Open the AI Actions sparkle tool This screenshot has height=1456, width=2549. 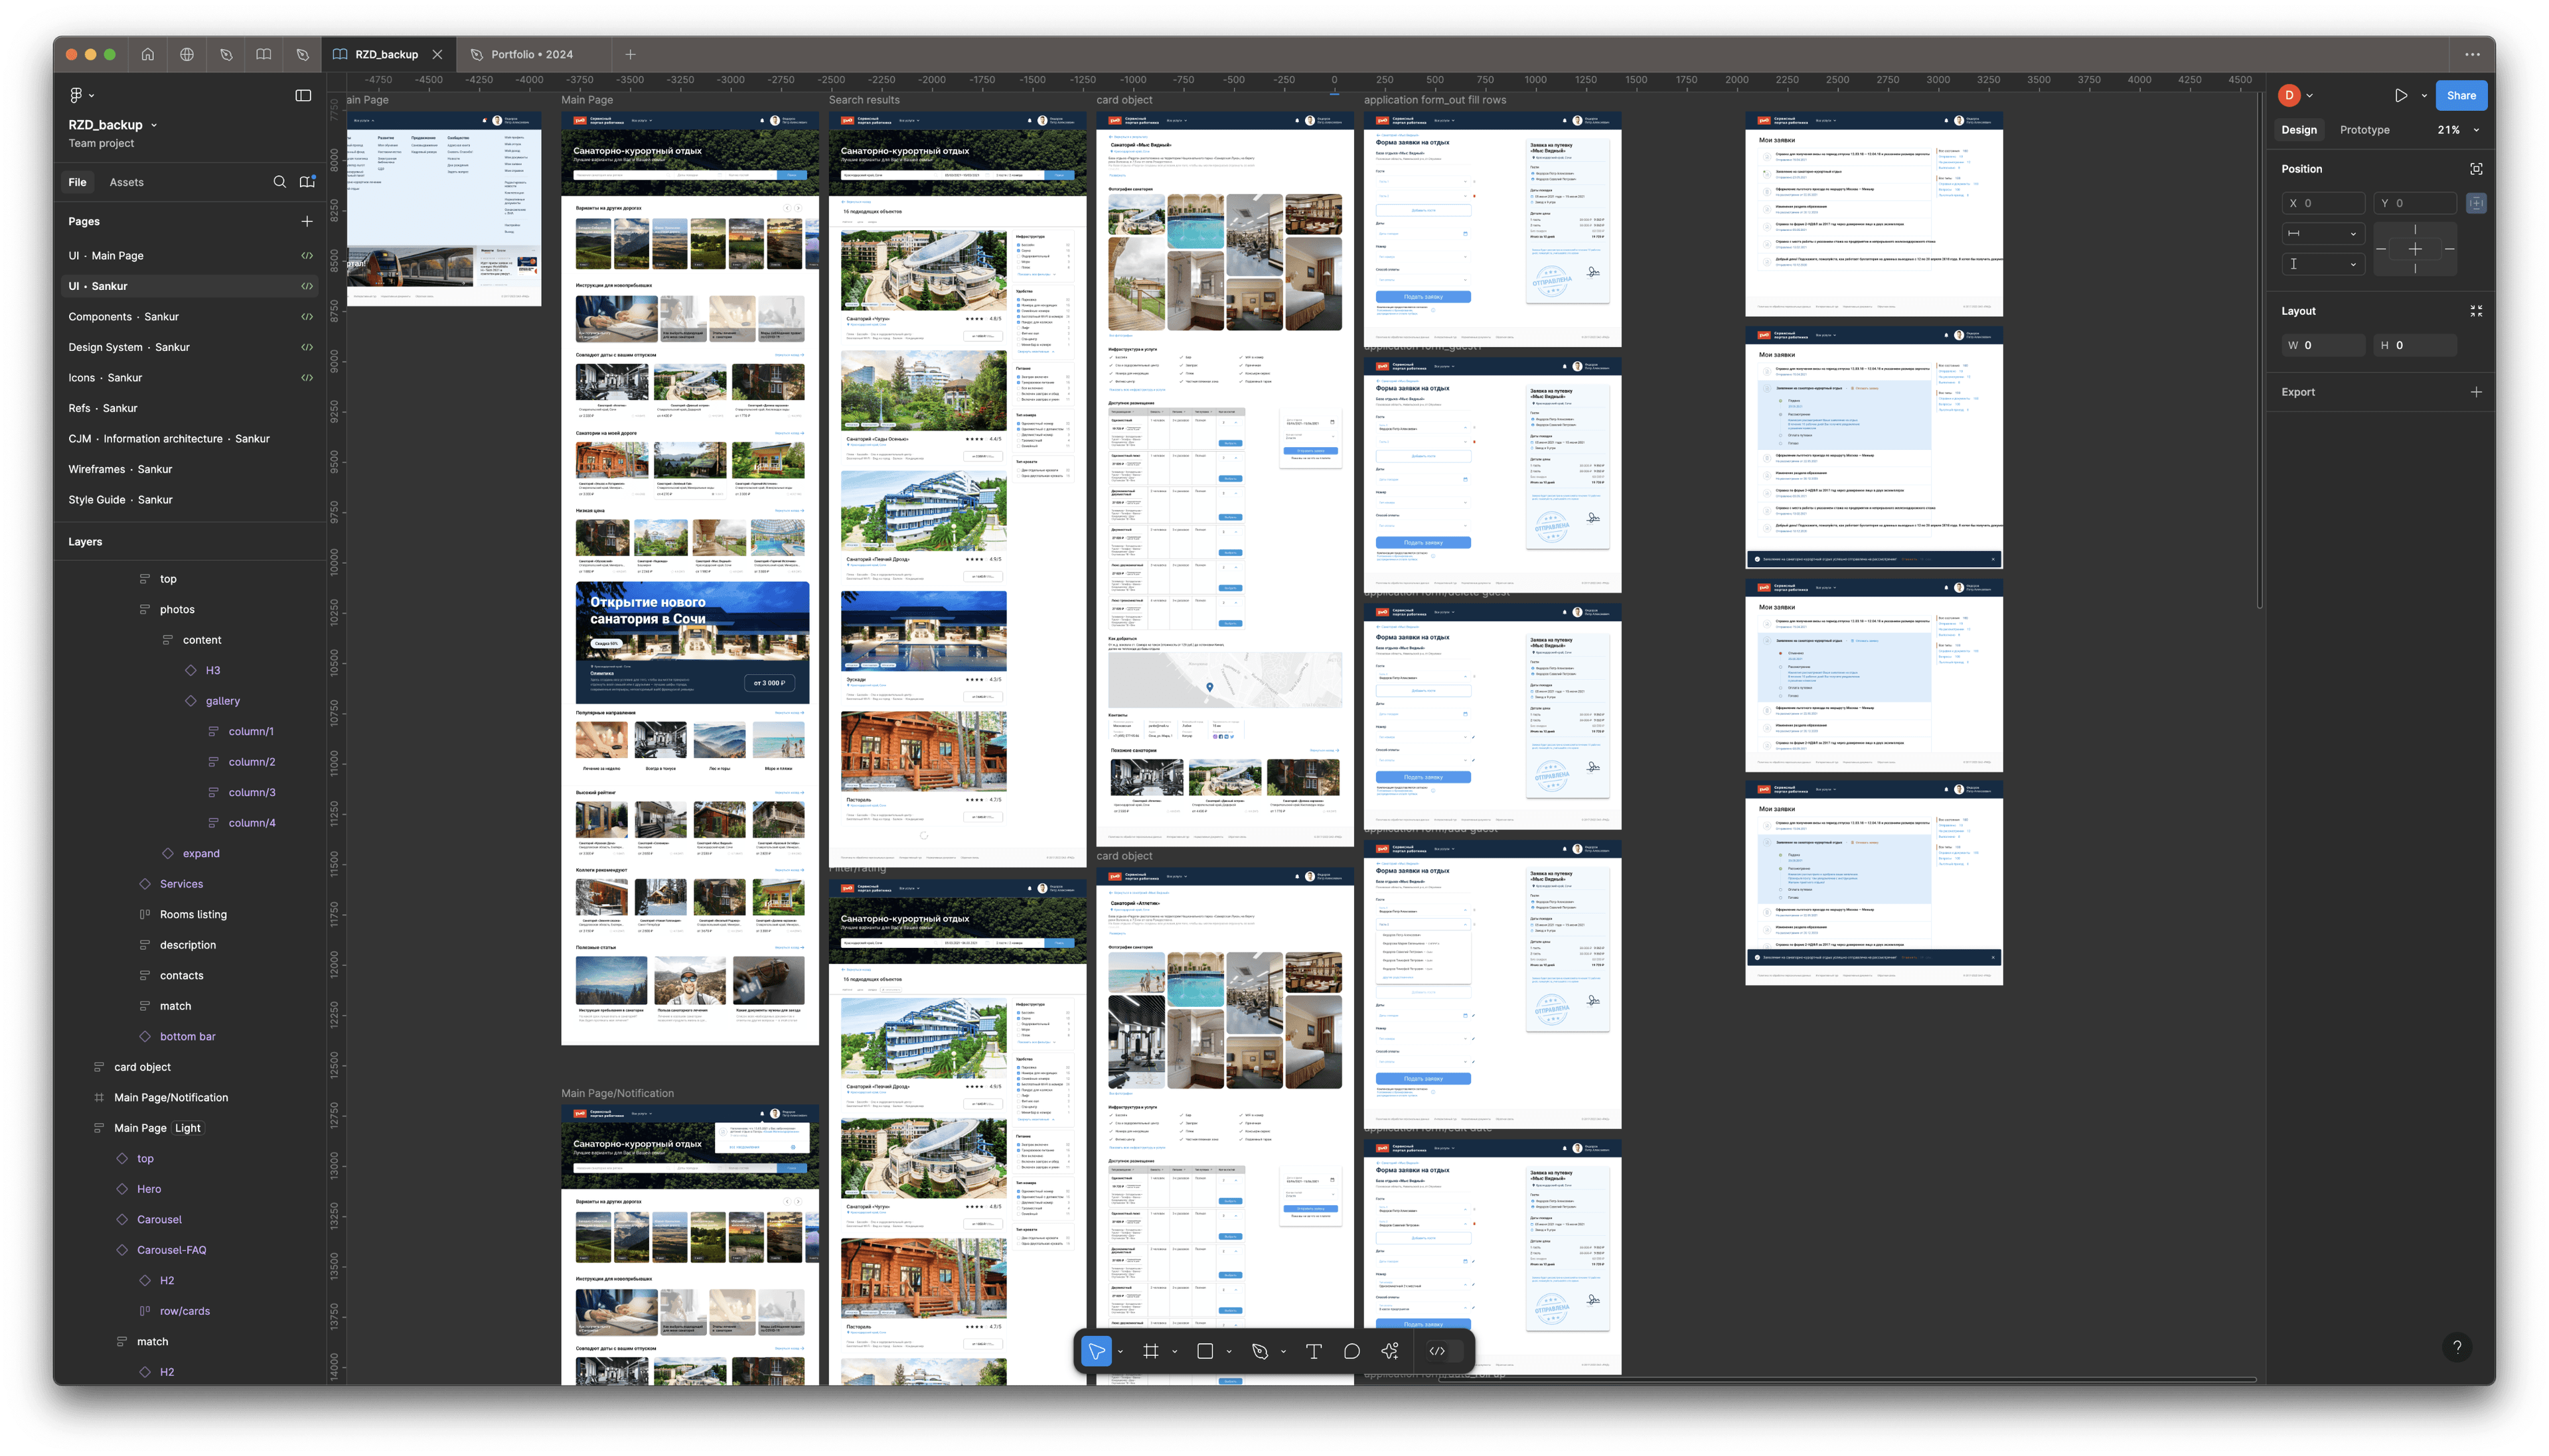coord(1389,1351)
